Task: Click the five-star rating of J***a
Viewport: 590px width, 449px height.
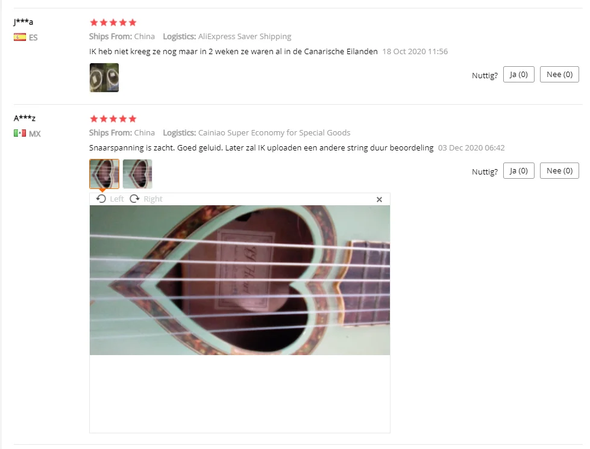Action: [x=113, y=22]
